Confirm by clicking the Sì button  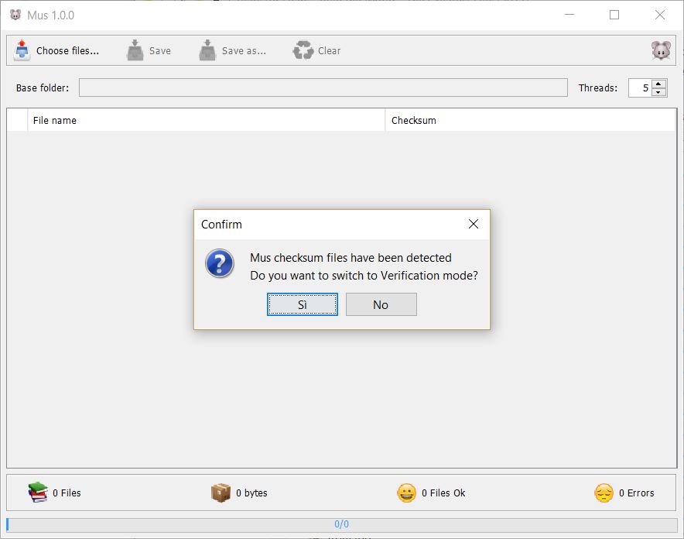click(303, 304)
